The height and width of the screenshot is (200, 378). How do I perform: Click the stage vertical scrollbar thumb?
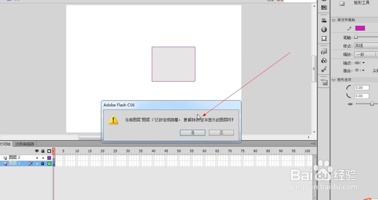(x=314, y=69)
